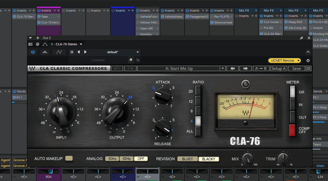Click the Save preset button
The height and width of the screenshot is (181, 328).
[296, 68]
